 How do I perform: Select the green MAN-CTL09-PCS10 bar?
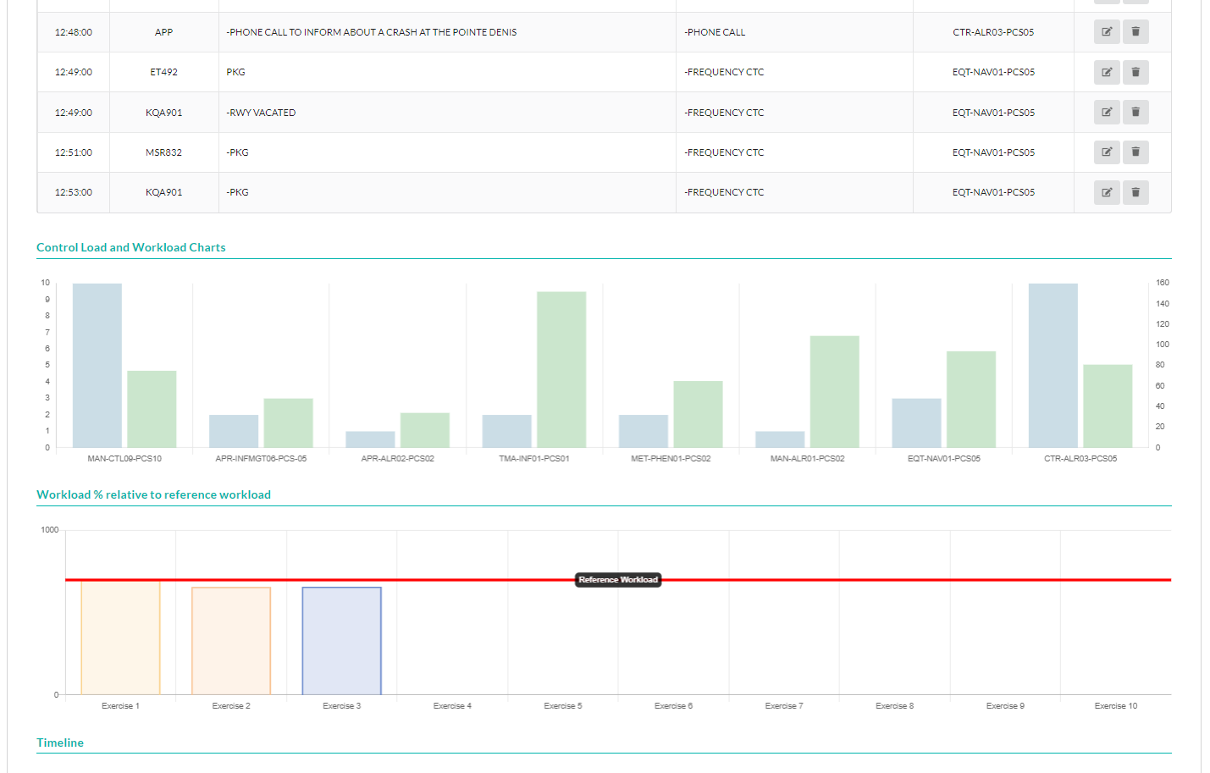(152, 409)
